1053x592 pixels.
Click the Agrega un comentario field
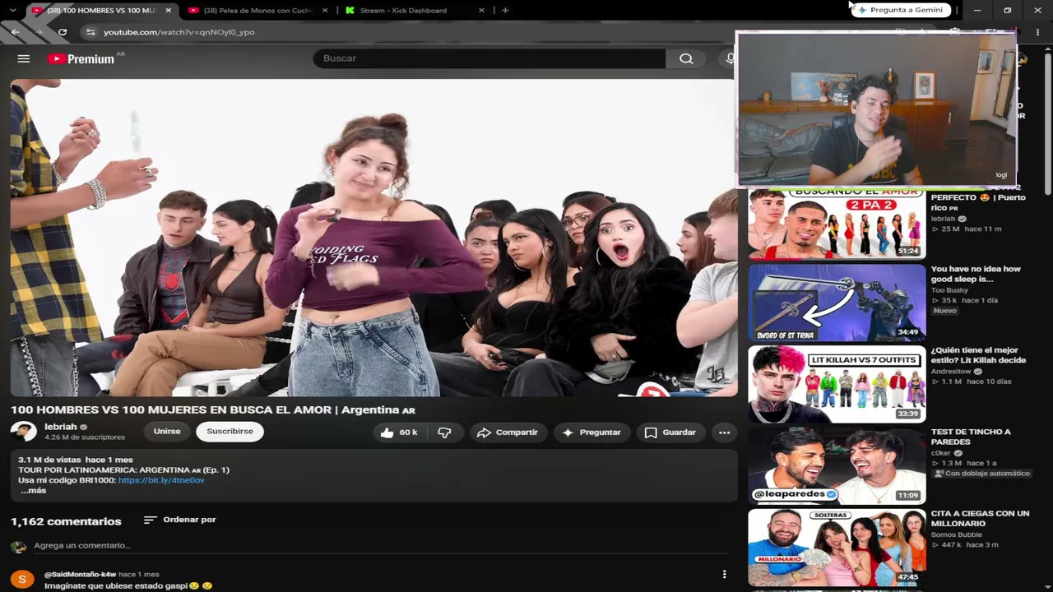(82, 545)
